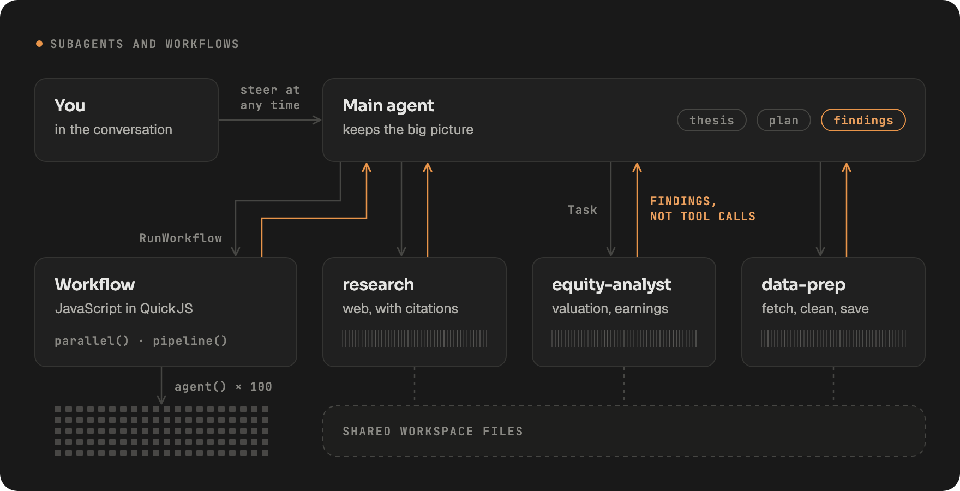The height and width of the screenshot is (491, 960).
Task: Click the "parallel()" code text
Action: click(x=92, y=341)
